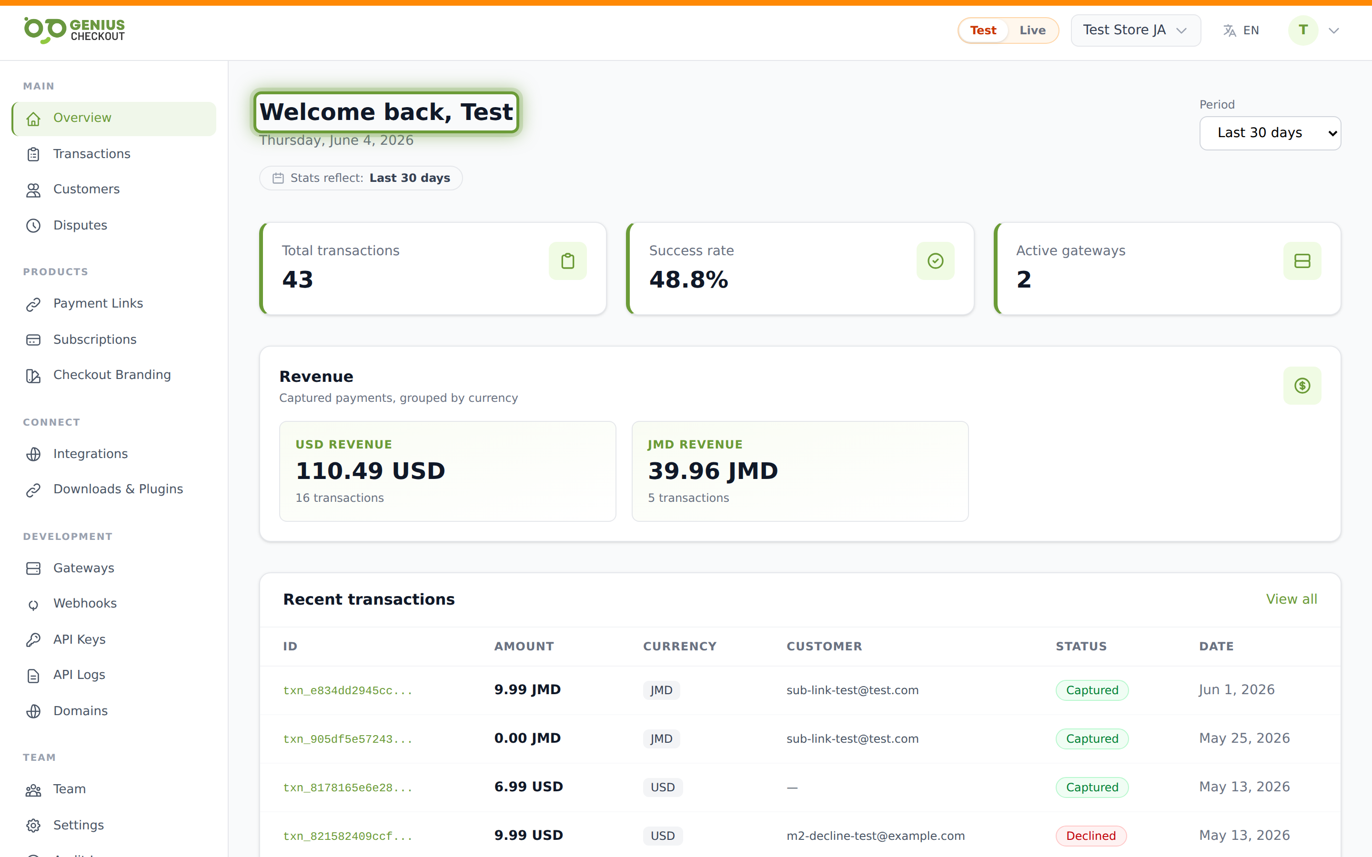This screenshot has height=857, width=1372.
Task: Click the Revenue dollar sign icon
Action: coord(1302,386)
